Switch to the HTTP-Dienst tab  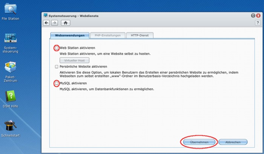click(140, 35)
